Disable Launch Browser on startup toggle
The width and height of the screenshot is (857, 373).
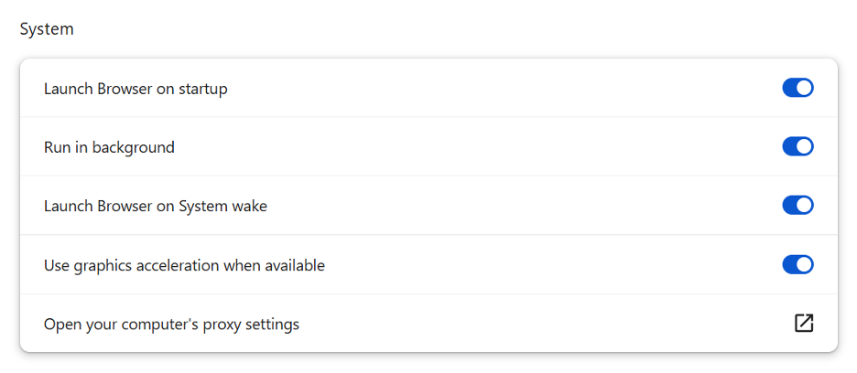tap(797, 88)
